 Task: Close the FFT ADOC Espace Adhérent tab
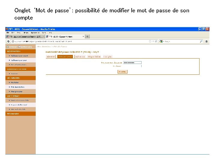83,37
